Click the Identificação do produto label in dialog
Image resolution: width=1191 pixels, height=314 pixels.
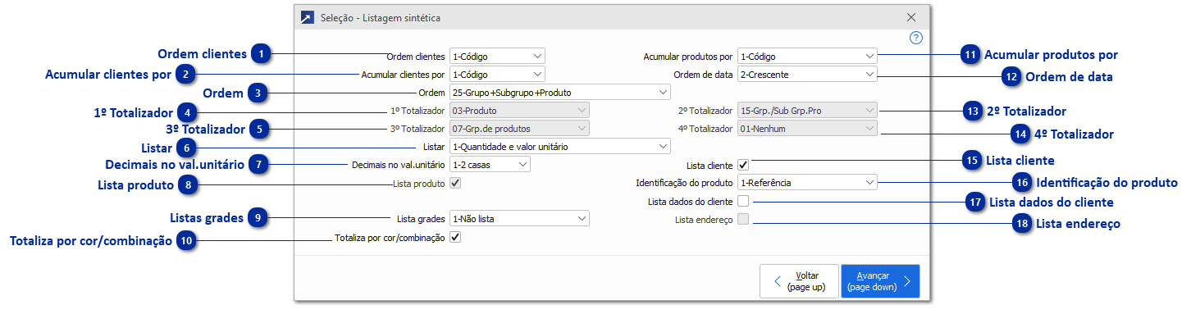pyautogui.click(x=684, y=183)
